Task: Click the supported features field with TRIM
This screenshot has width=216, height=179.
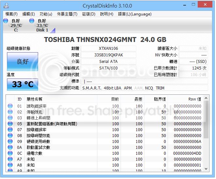Action: click(x=144, y=88)
